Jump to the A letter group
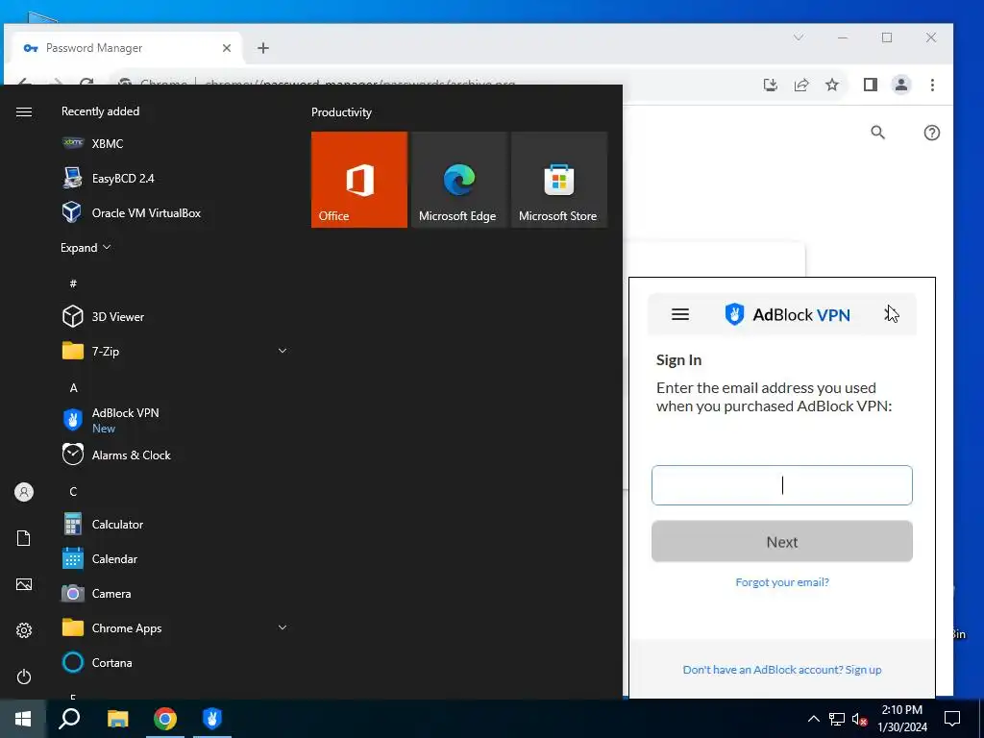The width and height of the screenshot is (984, 738). pos(73,388)
